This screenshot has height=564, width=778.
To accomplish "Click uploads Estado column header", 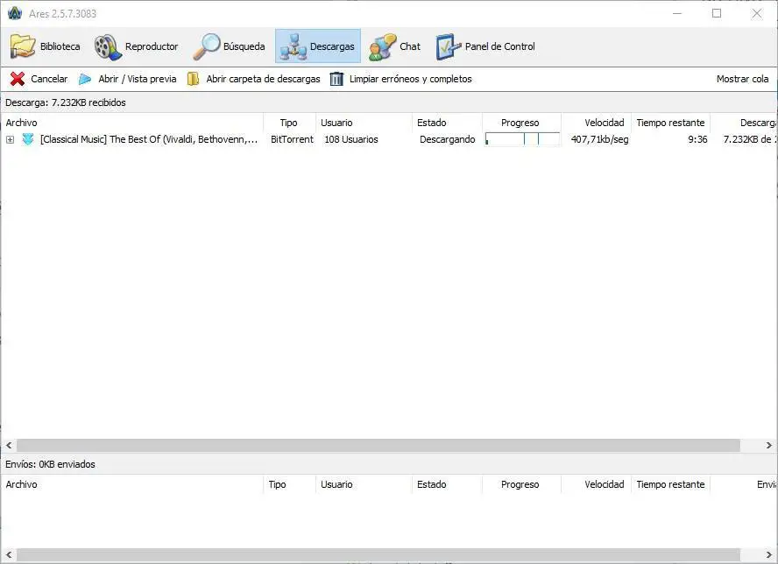I will coord(447,484).
